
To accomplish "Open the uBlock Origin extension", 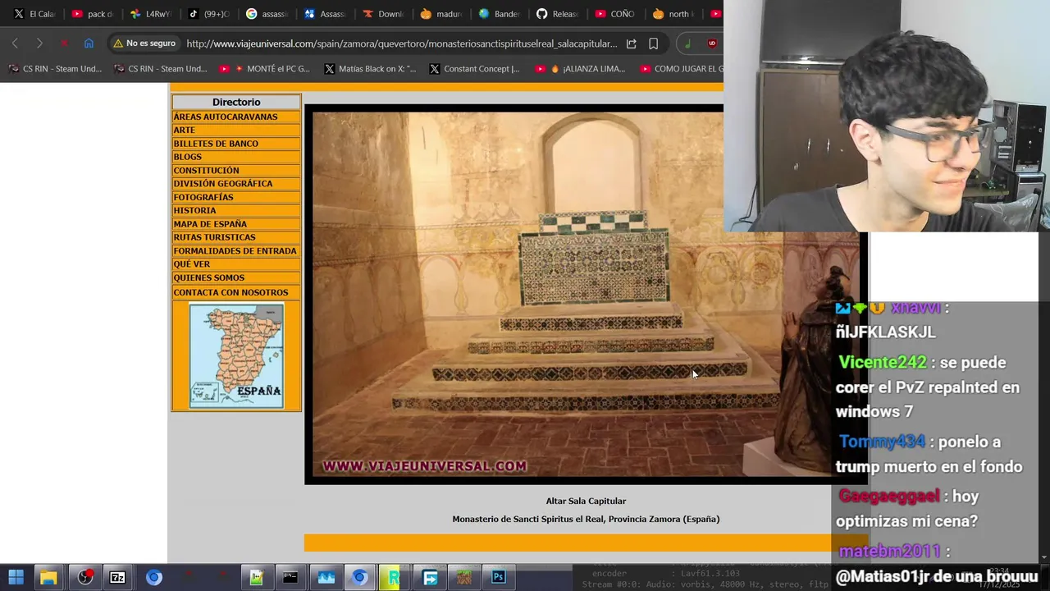I will point(711,44).
